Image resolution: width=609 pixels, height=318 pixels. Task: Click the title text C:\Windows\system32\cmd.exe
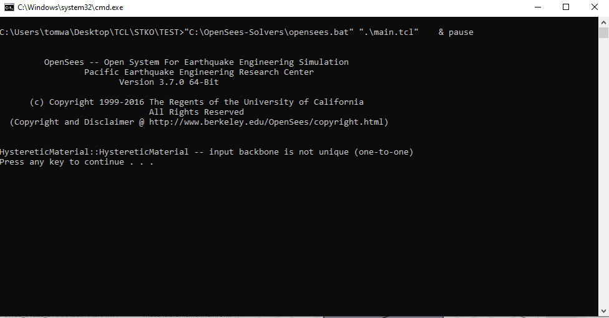tap(71, 7)
